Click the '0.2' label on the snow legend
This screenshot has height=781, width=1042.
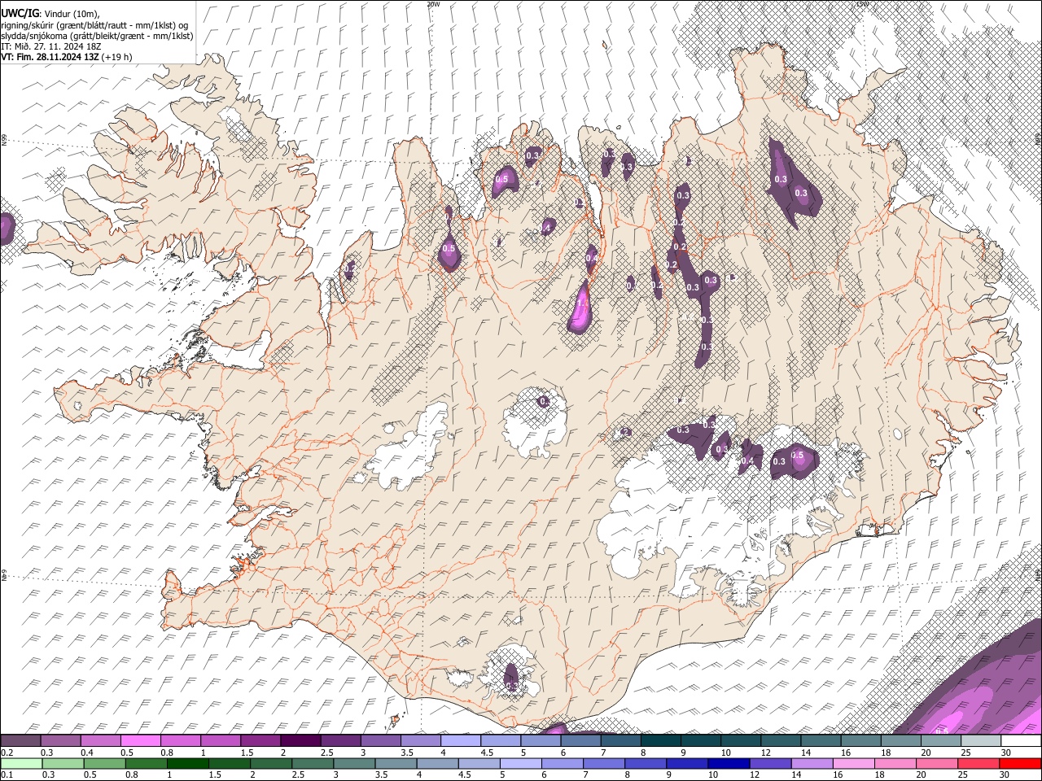[x=7, y=753]
